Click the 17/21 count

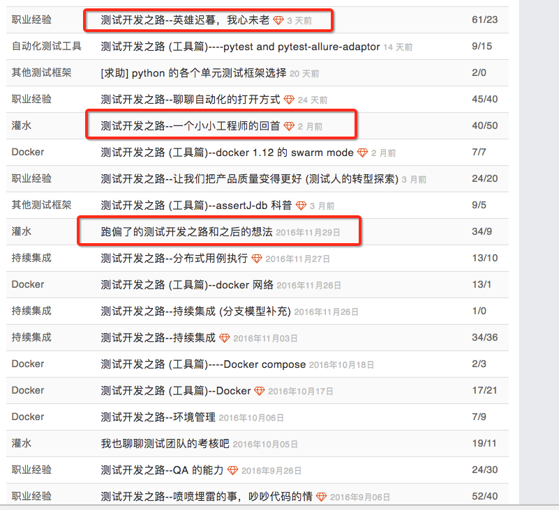484,390
